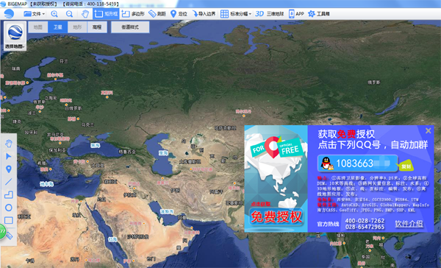Select the pan hand tool in top toolbar
Image resolution: width=441 pixels, height=268 pixels.
tap(85, 14)
